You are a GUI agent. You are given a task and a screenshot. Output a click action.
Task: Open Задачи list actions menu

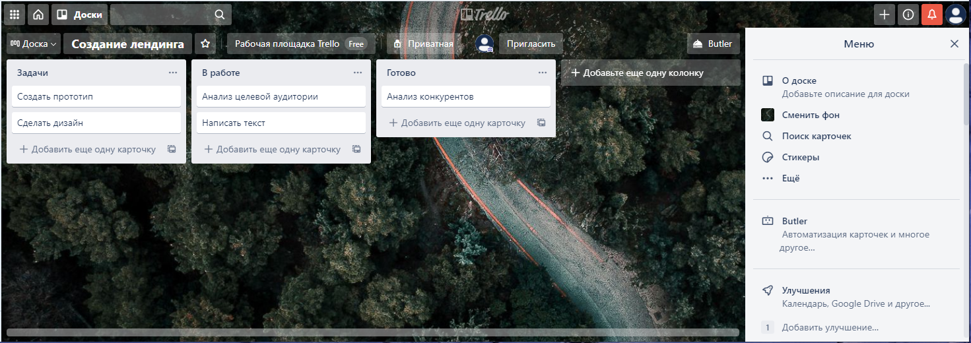173,73
